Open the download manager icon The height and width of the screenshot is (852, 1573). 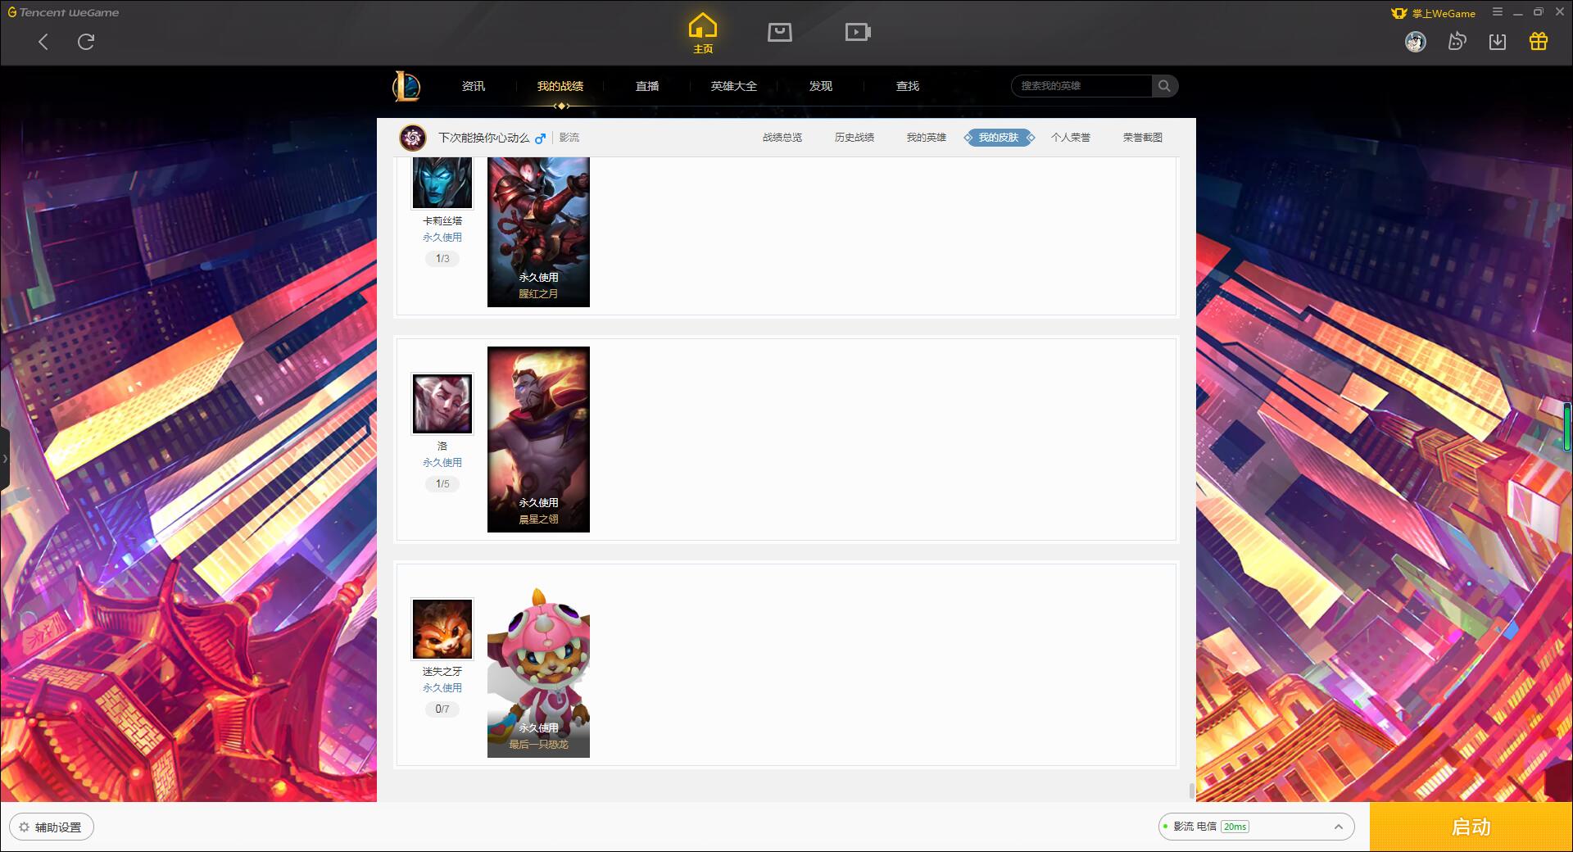coord(1498,42)
